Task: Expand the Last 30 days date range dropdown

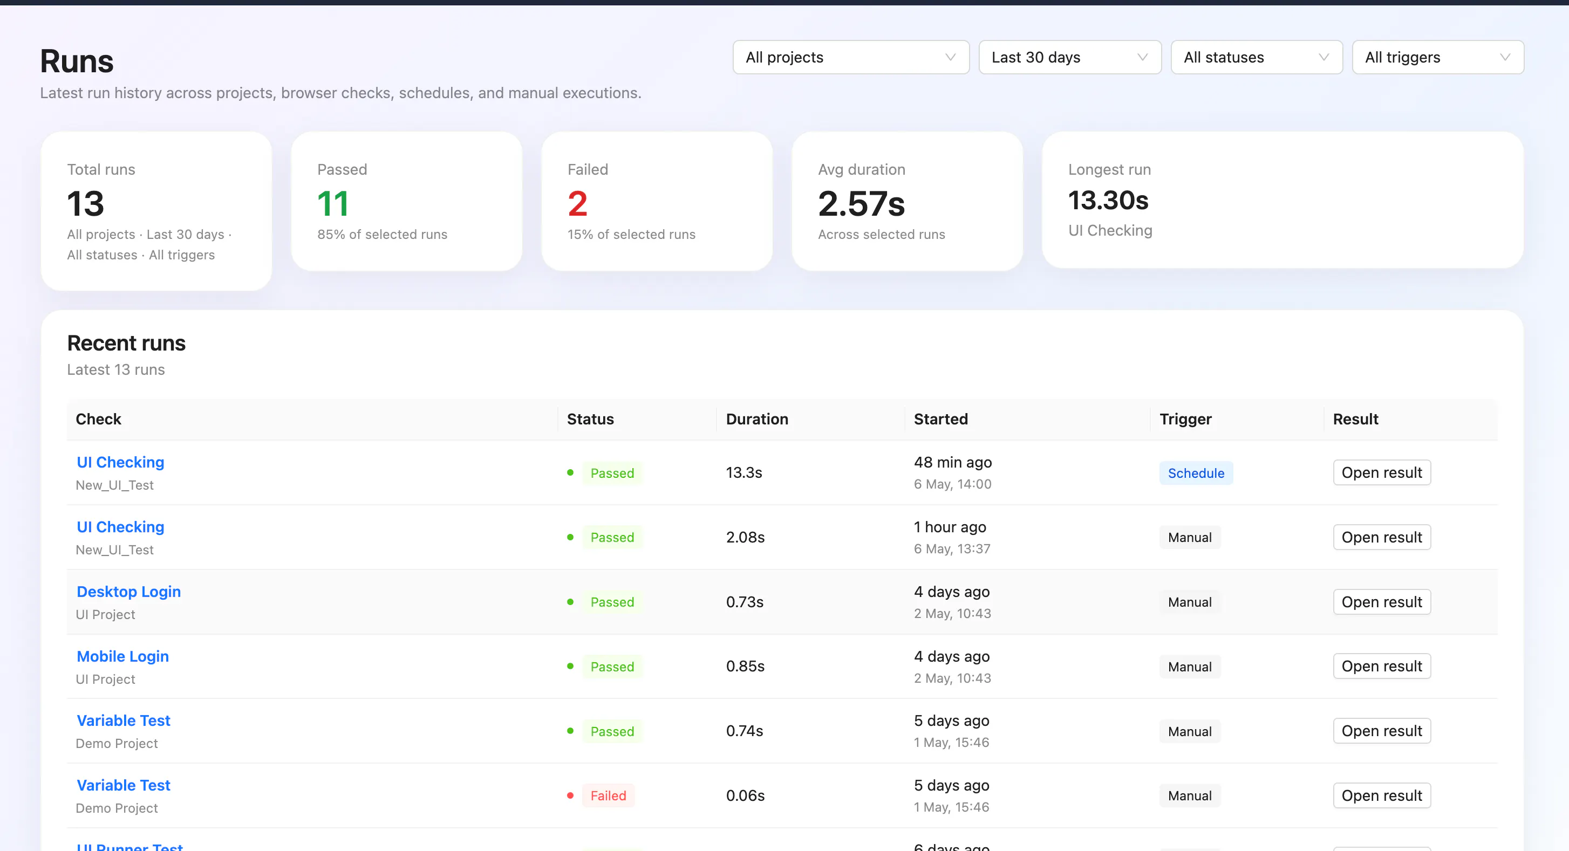Action: (x=1069, y=57)
